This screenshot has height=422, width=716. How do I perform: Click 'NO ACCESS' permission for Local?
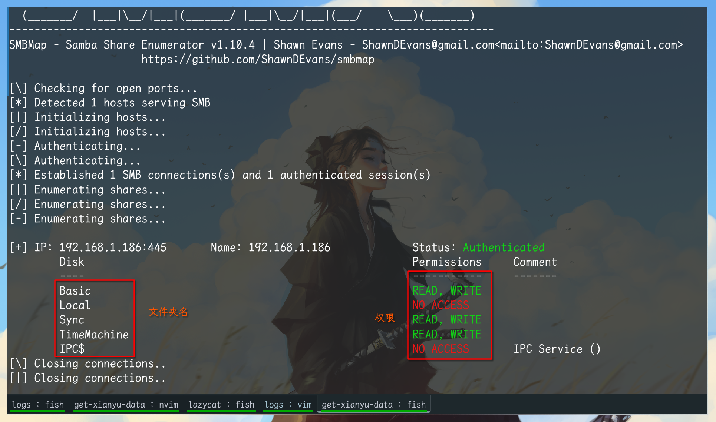coord(441,305)
